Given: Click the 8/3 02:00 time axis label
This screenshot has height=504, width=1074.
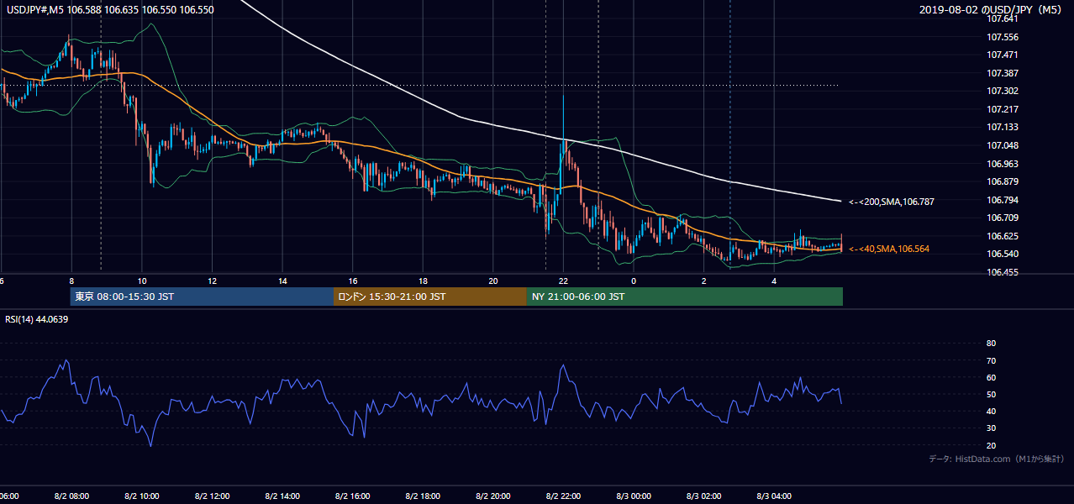Looking at the screenshot, I should pos(704,496).
